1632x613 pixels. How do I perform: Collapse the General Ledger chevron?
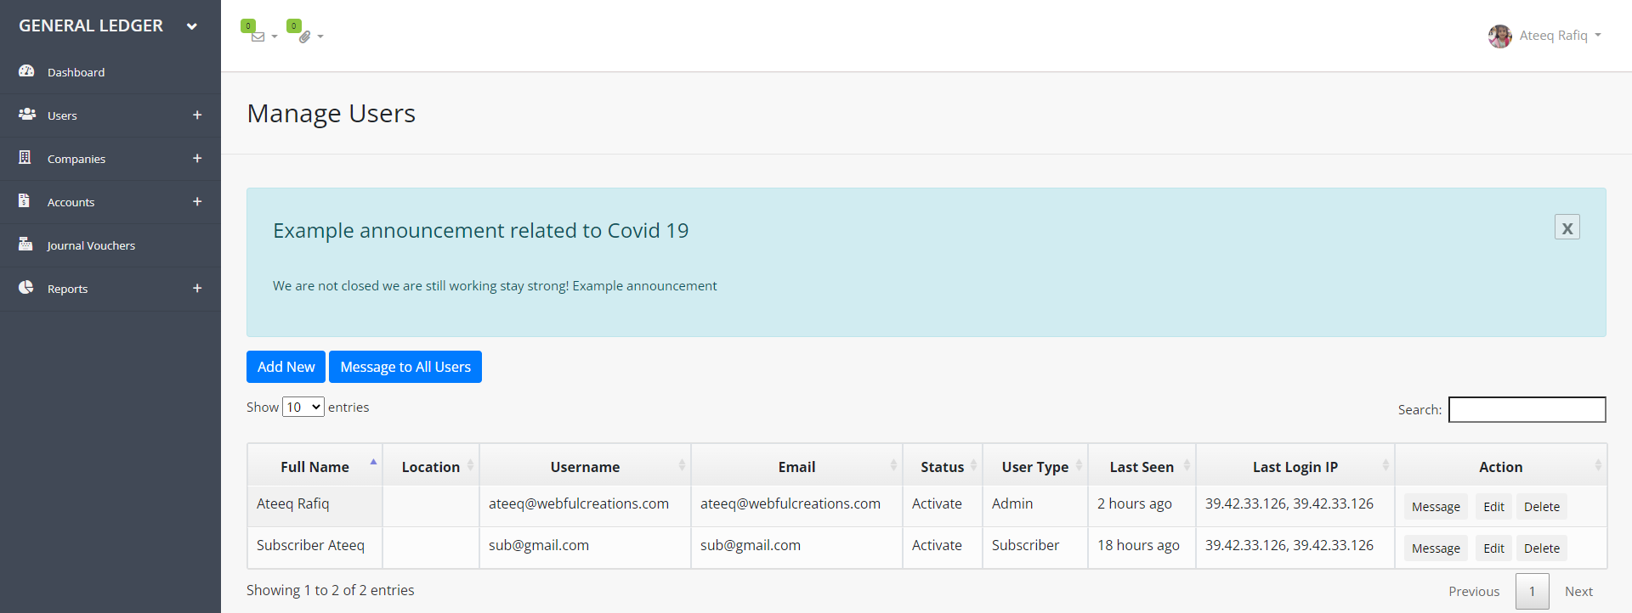click(192, 26)
